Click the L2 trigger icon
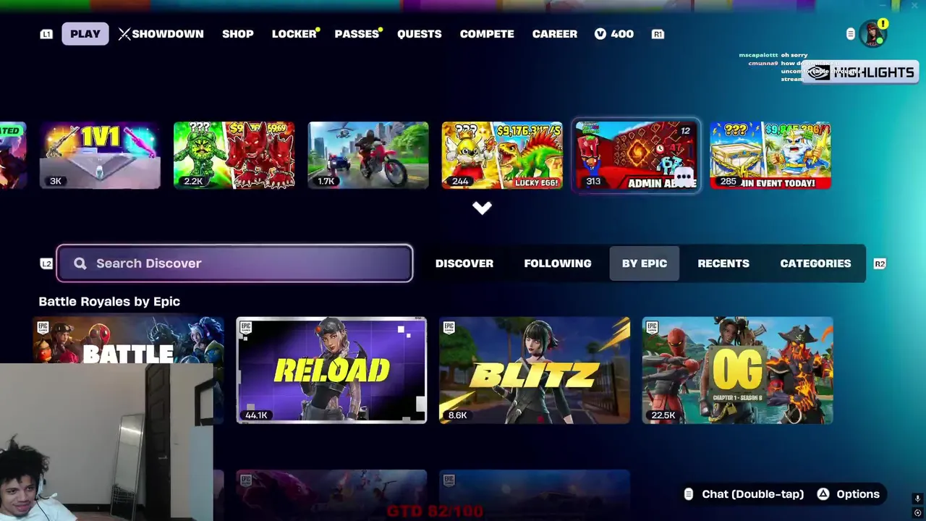 (x=46, y=263)
